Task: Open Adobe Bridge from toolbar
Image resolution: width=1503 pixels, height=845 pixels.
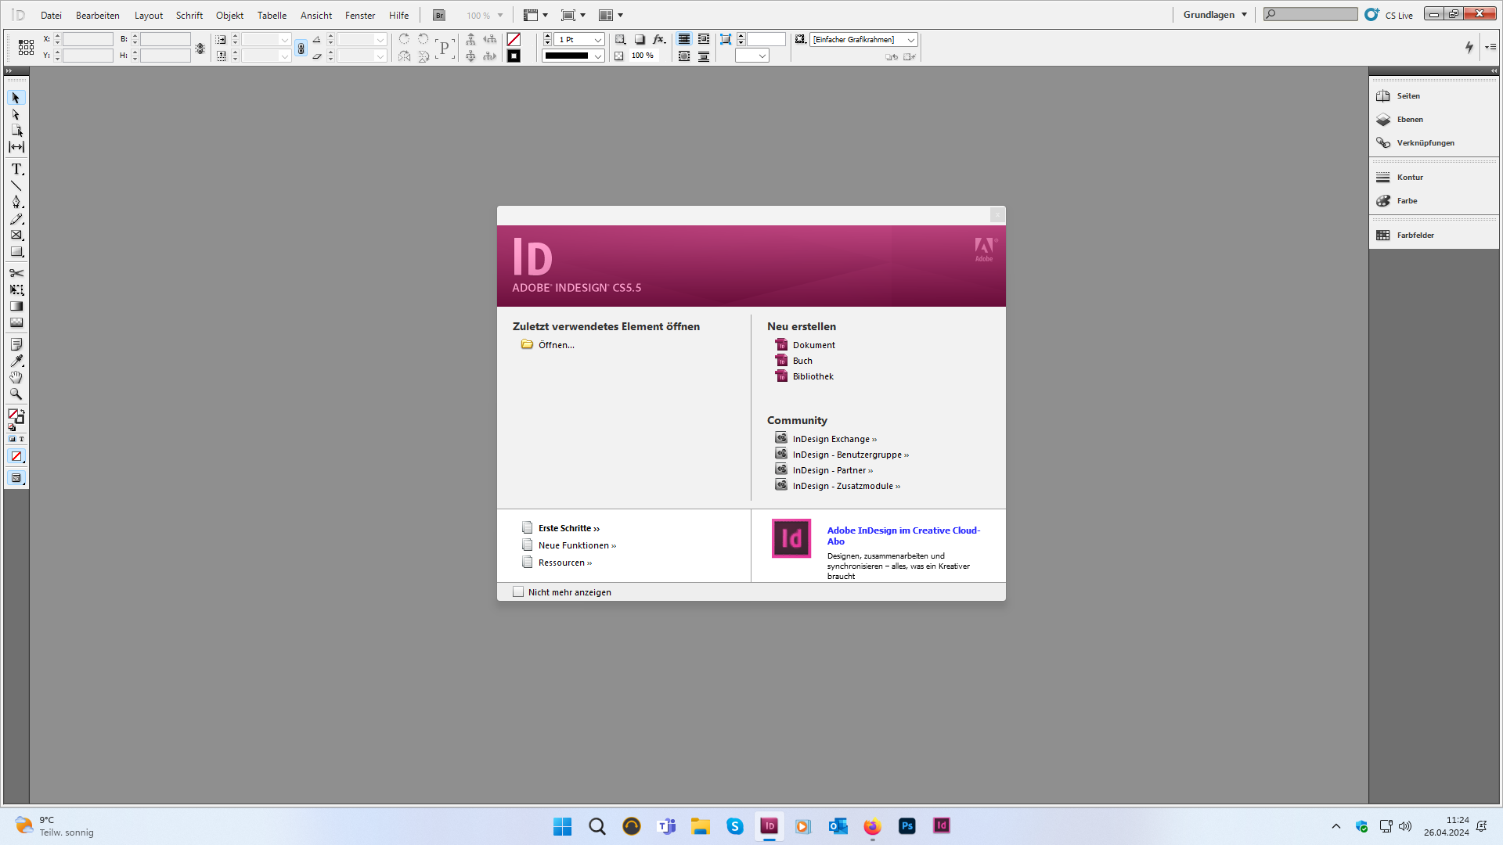Action: point(439,15)
